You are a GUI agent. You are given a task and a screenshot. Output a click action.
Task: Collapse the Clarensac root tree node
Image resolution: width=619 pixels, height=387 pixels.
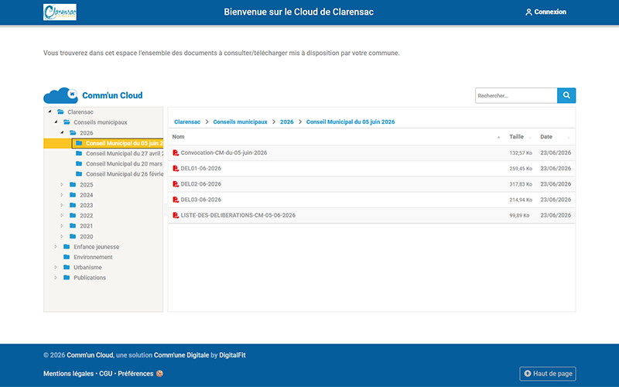(x=50, y=111)
